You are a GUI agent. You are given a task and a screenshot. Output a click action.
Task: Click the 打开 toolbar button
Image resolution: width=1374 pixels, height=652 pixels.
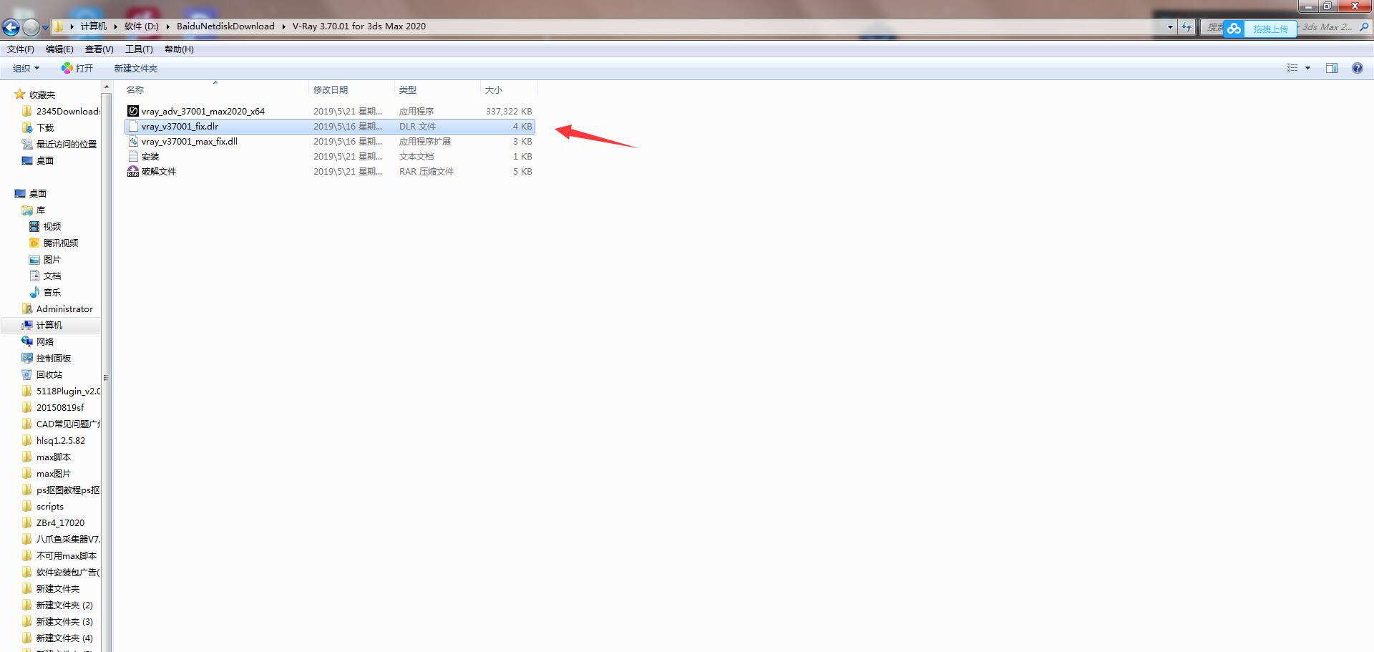tap(77, 68)
